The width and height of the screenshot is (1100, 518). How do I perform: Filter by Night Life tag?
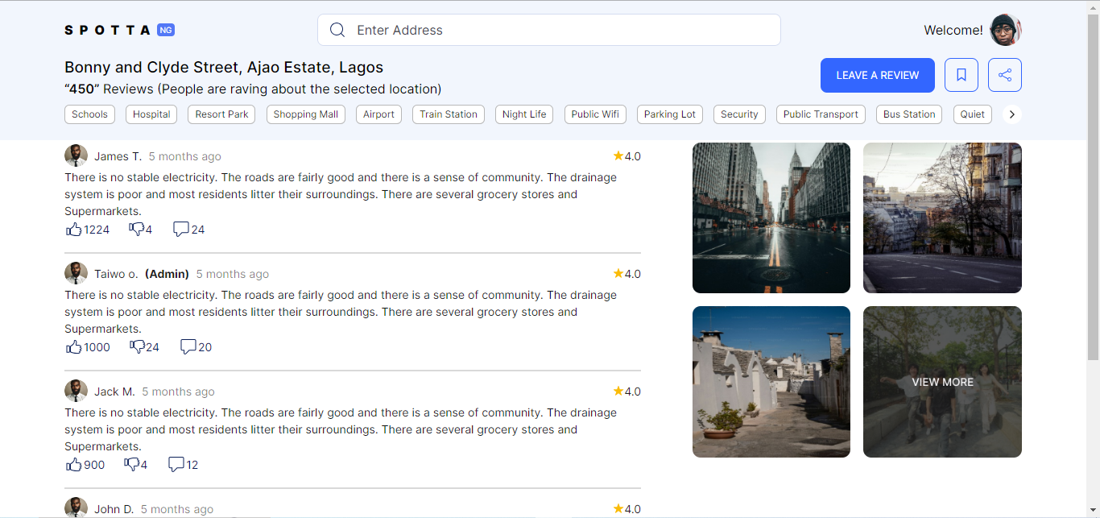(524, 114)
